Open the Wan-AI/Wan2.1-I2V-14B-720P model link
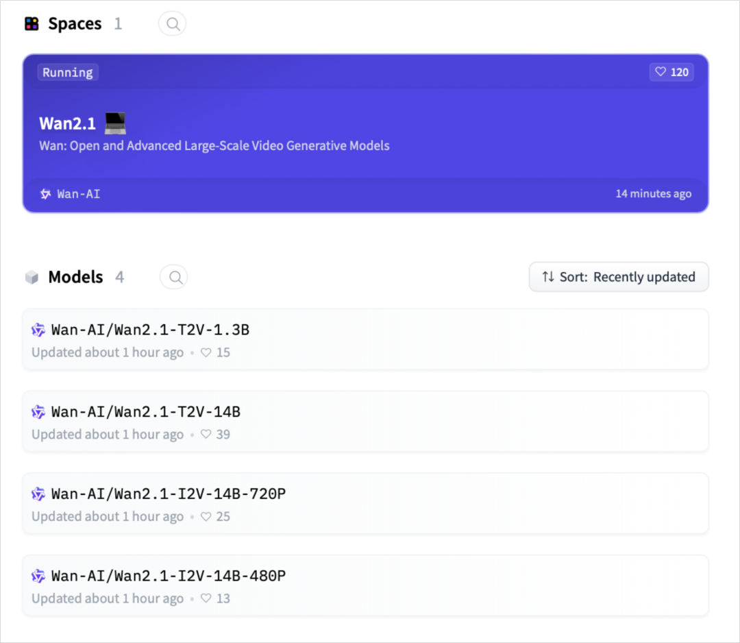 [x=169, y=494]
